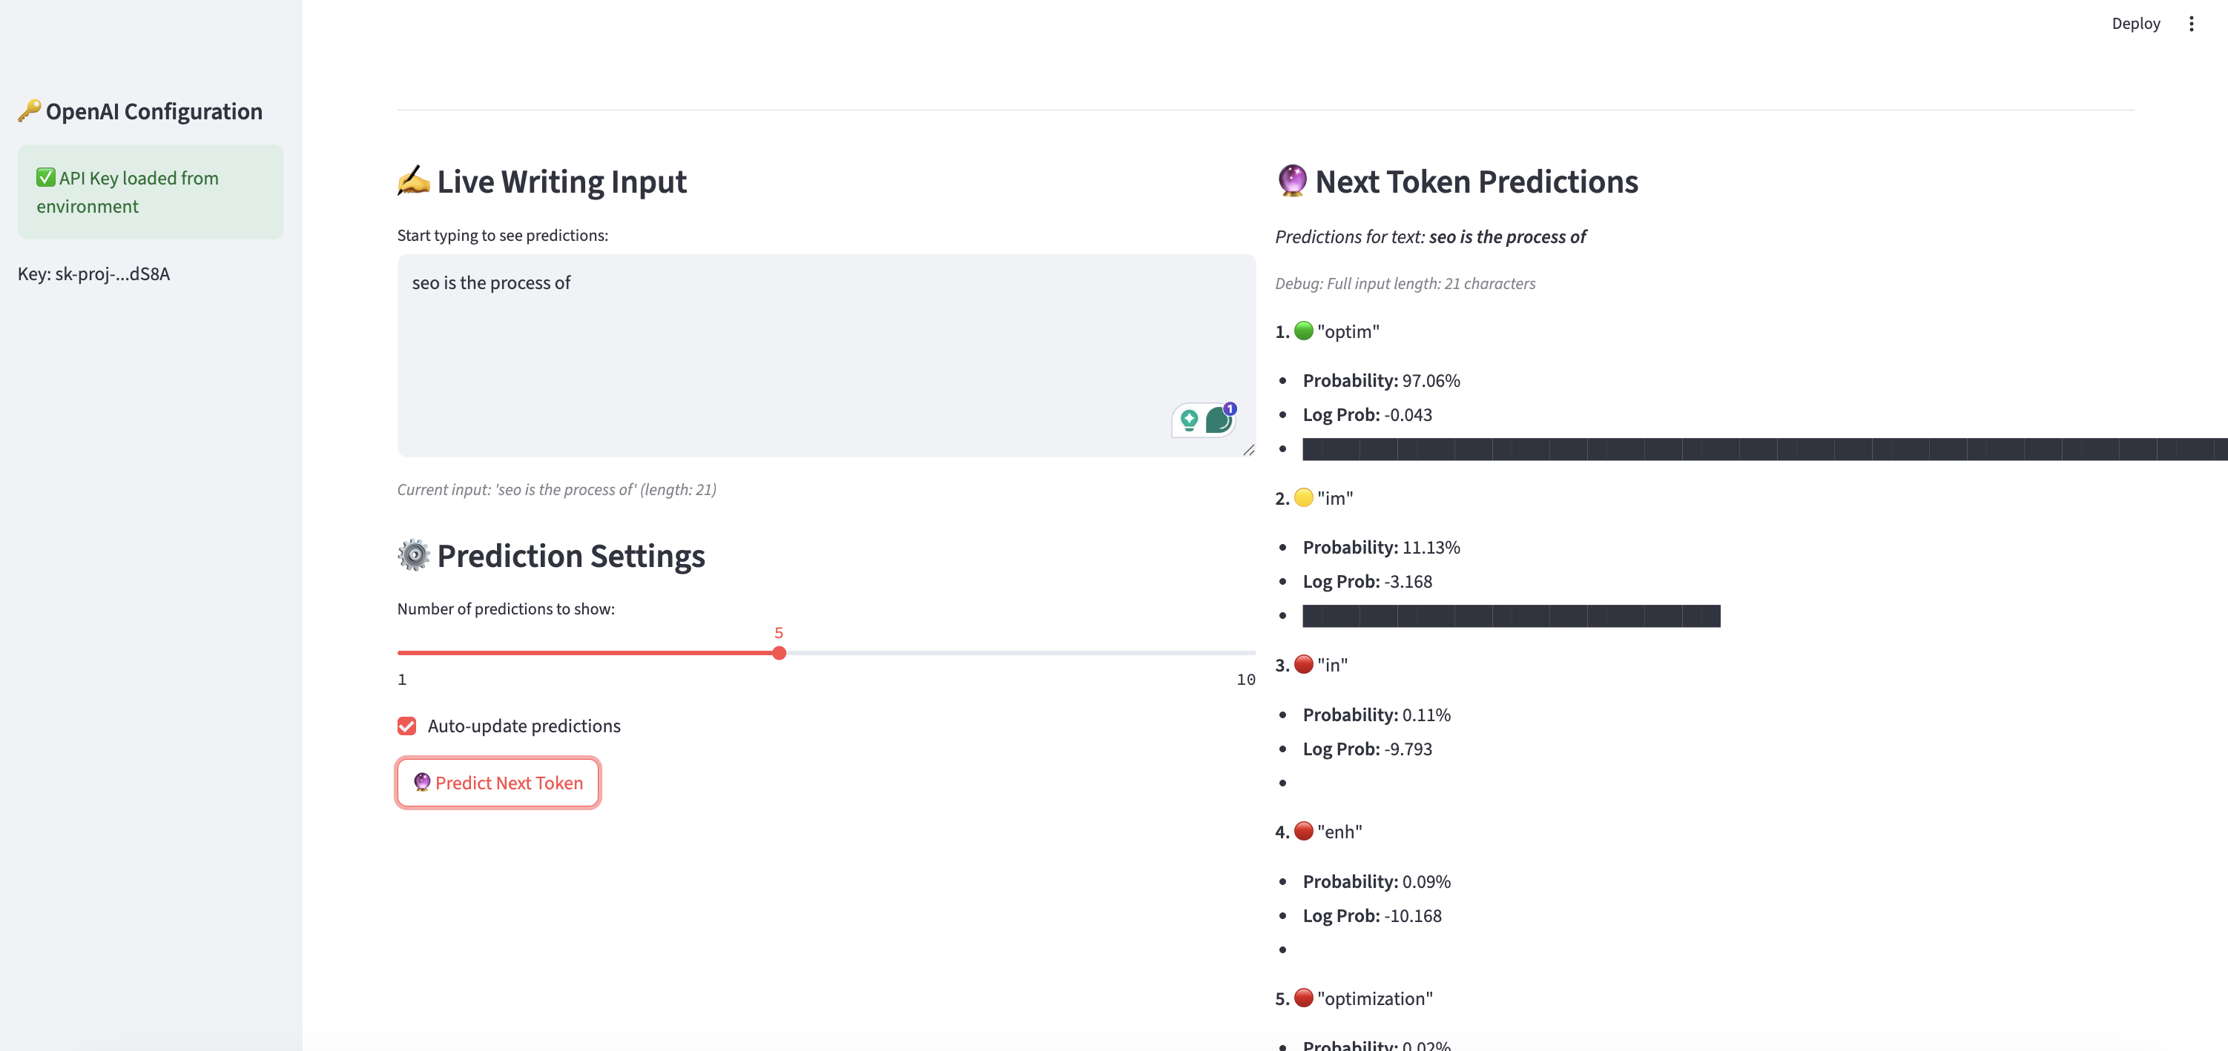Click the crystal ball icon beside Next Token Predictions
This screenshot has width=2228, height=1051.
point(1291,181)
